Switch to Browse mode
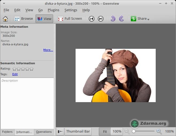The image size is (176, 136). [x=24, y=19]
